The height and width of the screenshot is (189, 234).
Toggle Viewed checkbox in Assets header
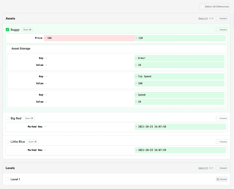point(222,18)
